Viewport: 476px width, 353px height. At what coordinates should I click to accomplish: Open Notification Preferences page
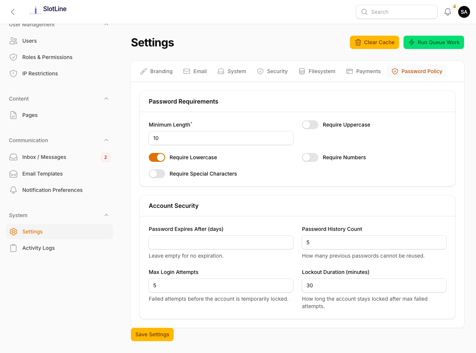[x=59, y=190]
